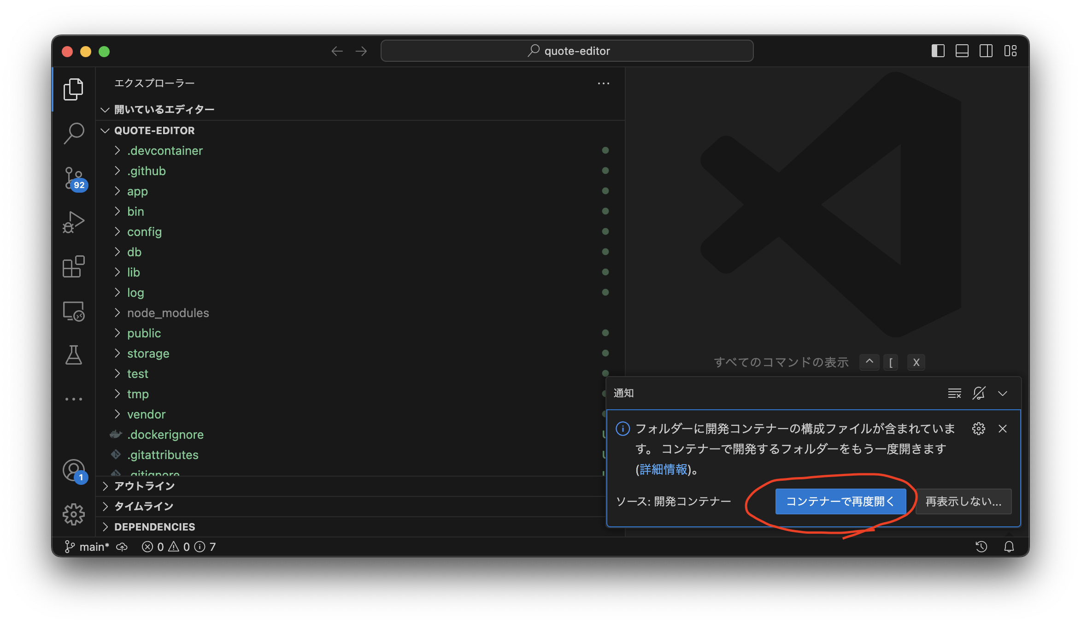Expand the app folder

point(360,191)
